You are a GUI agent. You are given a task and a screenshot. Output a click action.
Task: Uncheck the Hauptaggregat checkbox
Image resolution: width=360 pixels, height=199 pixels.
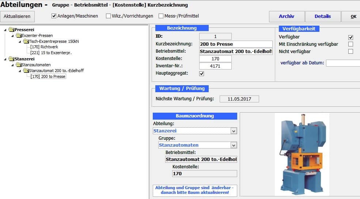202,74
